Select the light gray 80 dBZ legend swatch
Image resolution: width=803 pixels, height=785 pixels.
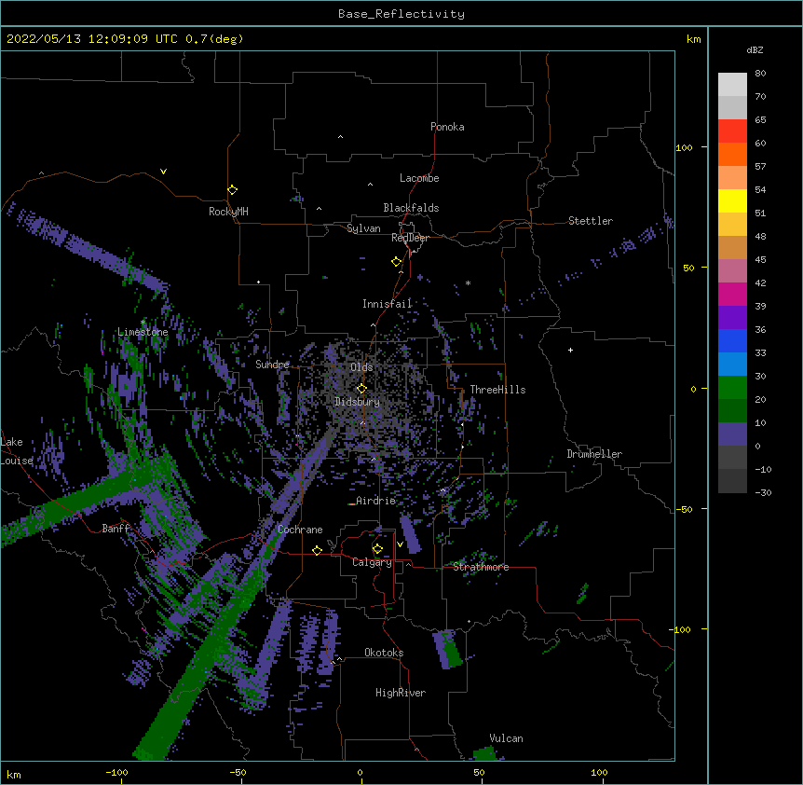732,84
